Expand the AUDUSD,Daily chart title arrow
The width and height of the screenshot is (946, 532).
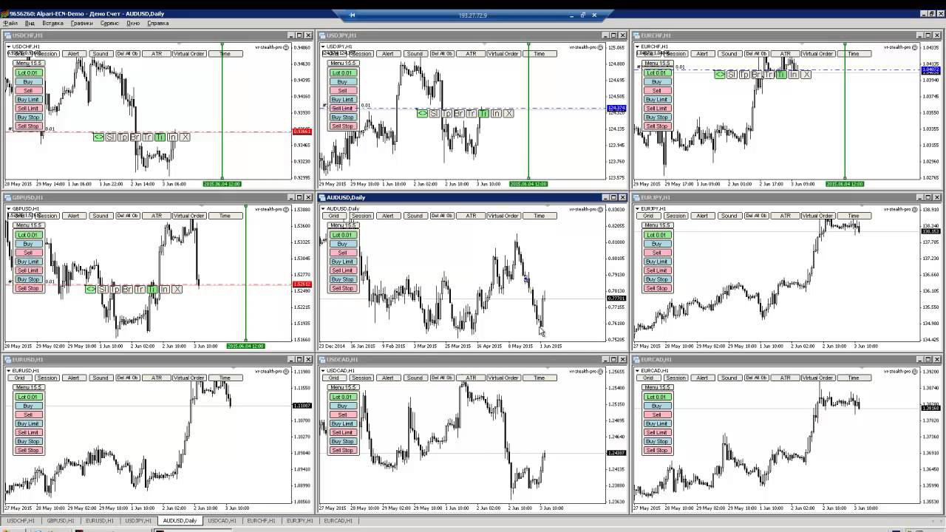pos(323,209)
